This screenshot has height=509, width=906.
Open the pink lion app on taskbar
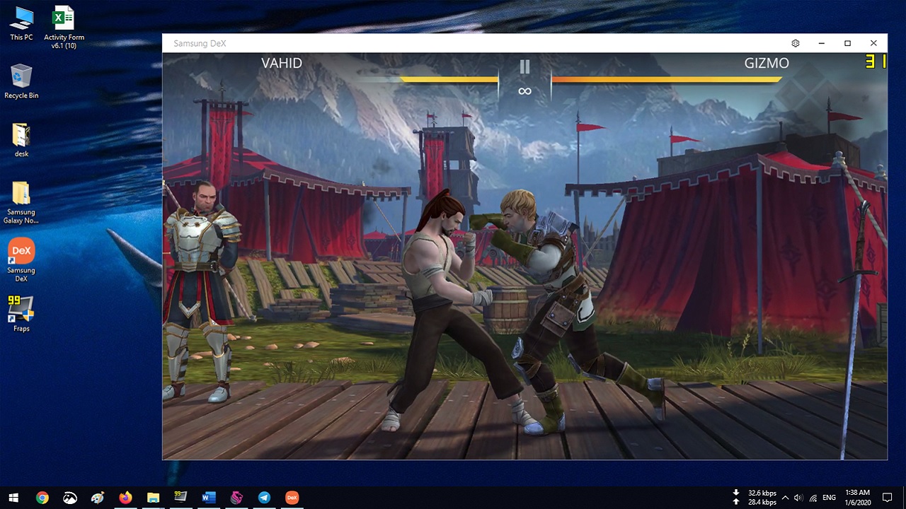pos(236,498)
